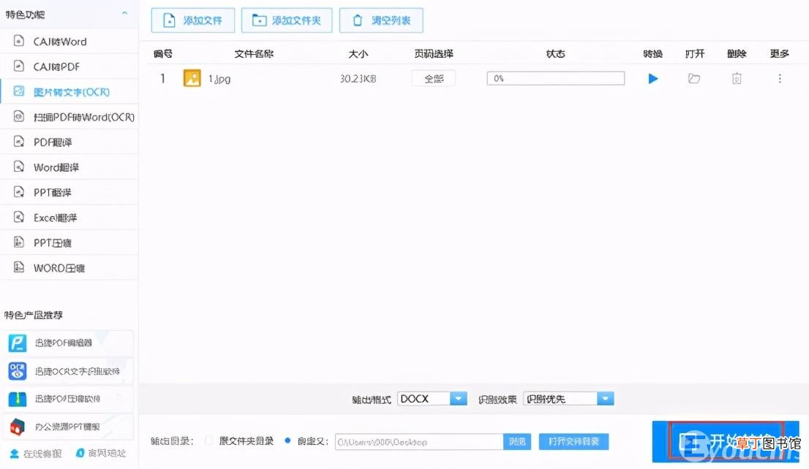Open the PPT压缩 feature
This screenshot has height=469, width=809.
tap(69, 243)
